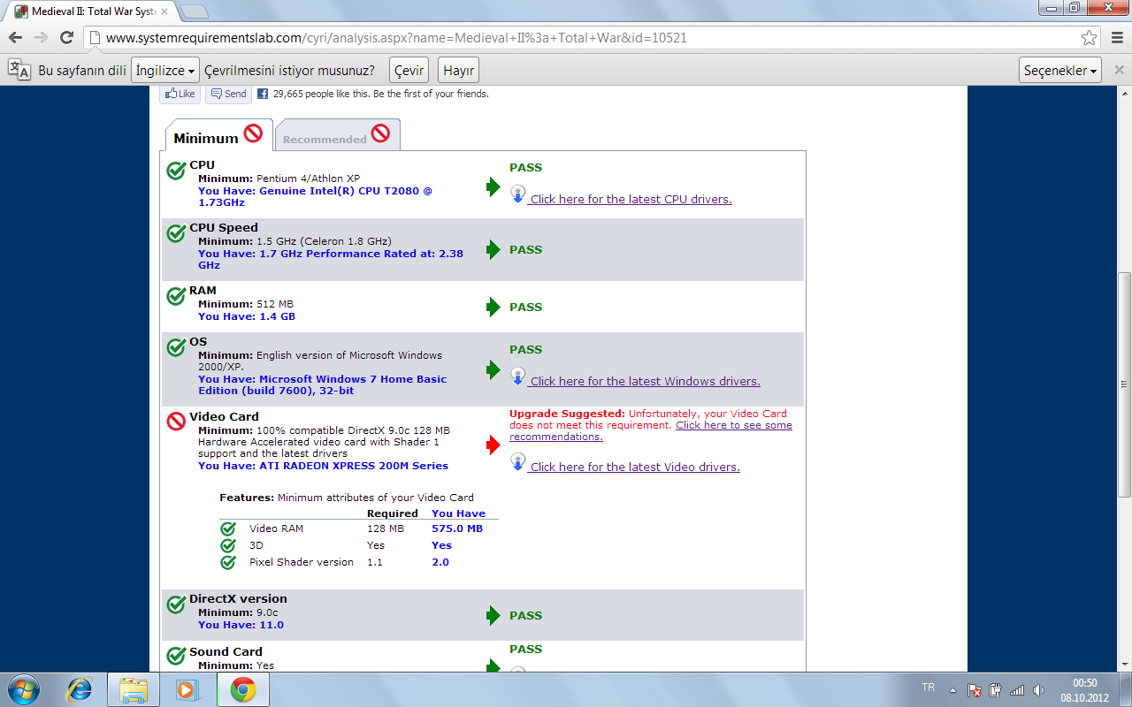
Task: Click the scrollbar up arrow
Action: (1124, 94)
